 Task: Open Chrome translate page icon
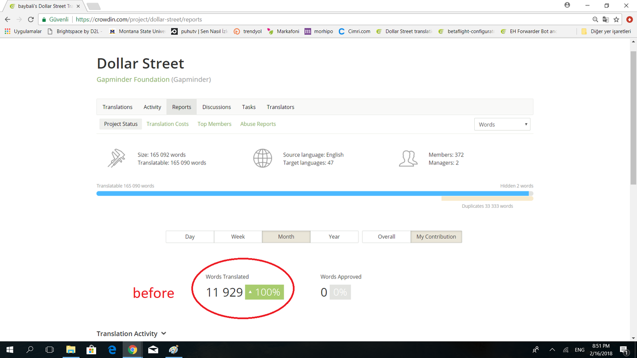[x=606, y=19]
